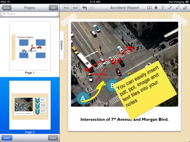The height and width of the screenshot is (142, 190).
Task: Select the Page 2 thumbnail
Action: [x=30, y=105]
